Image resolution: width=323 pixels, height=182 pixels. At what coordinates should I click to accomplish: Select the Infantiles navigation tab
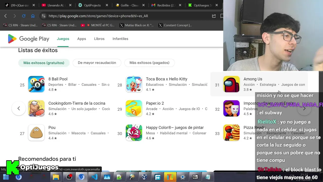click(120, 39)
